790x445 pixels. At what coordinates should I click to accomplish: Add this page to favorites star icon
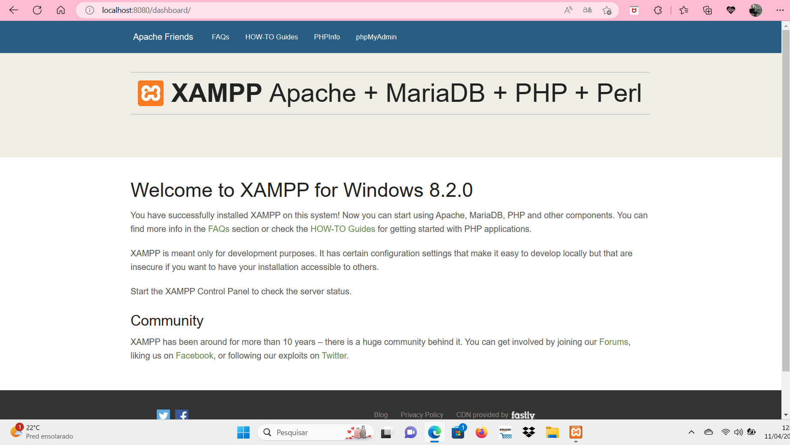pos(607,10)
